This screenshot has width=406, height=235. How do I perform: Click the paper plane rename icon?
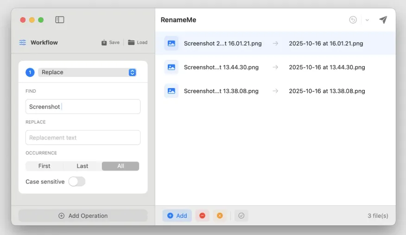383,19
